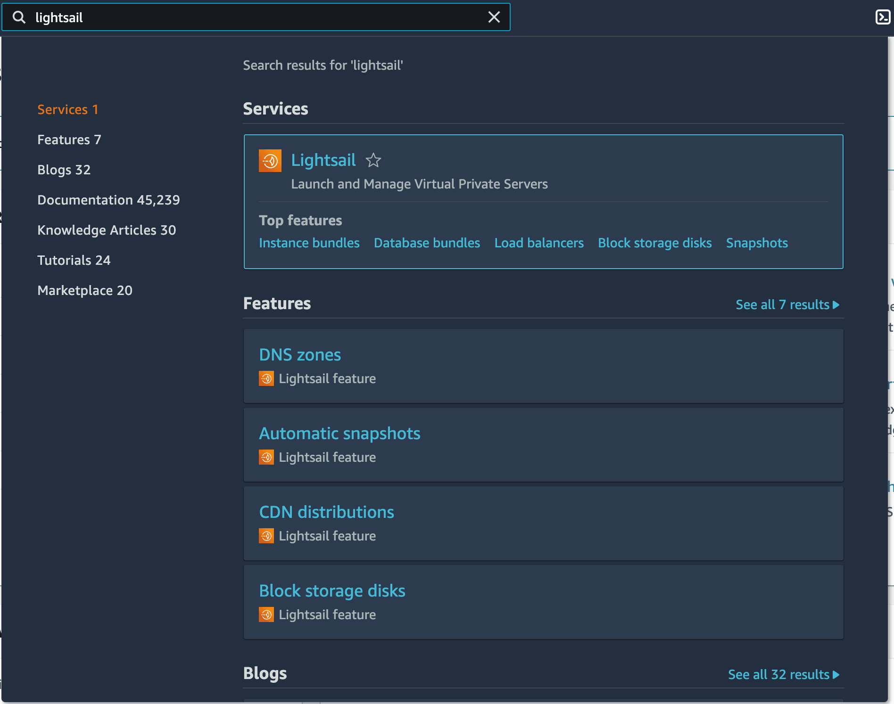
Task: Click the icon under Automatic snapshots
Action: pyautogui.click(x=266, y=457)
